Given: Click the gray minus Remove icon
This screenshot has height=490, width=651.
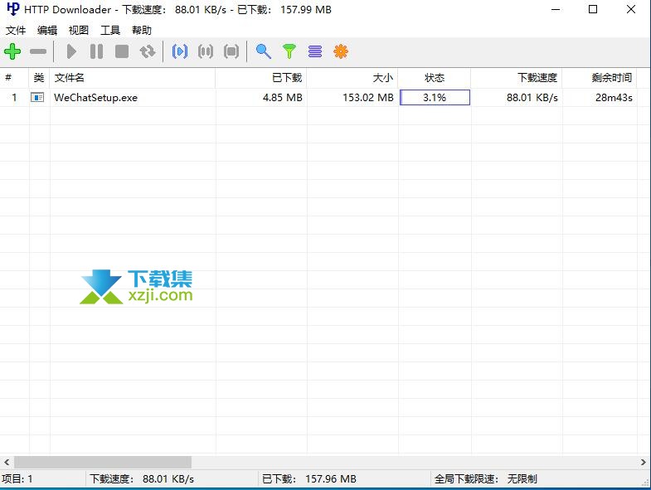Looking at the screenshot, I should click(38, 51).
